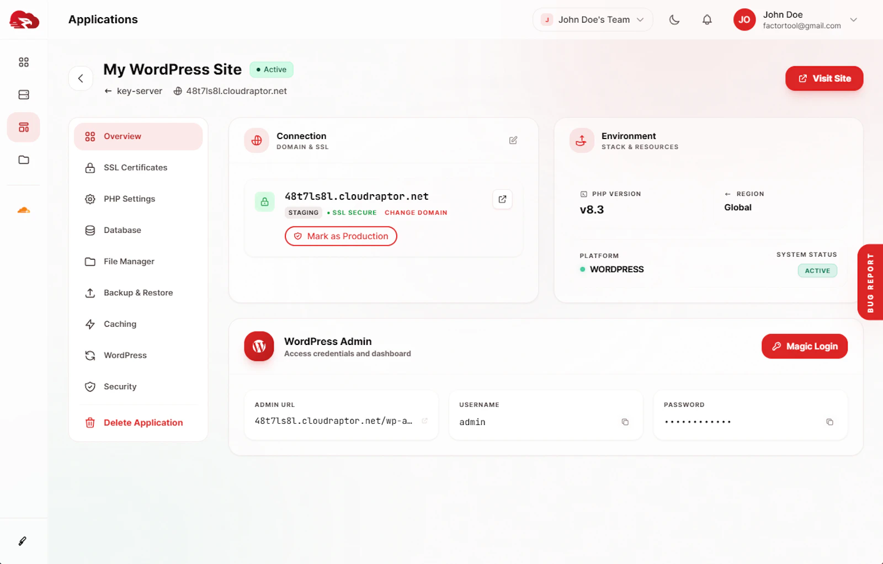Copy the password with the copy icon
This screenshot has height=564, width=883.
tap(829, 422)
